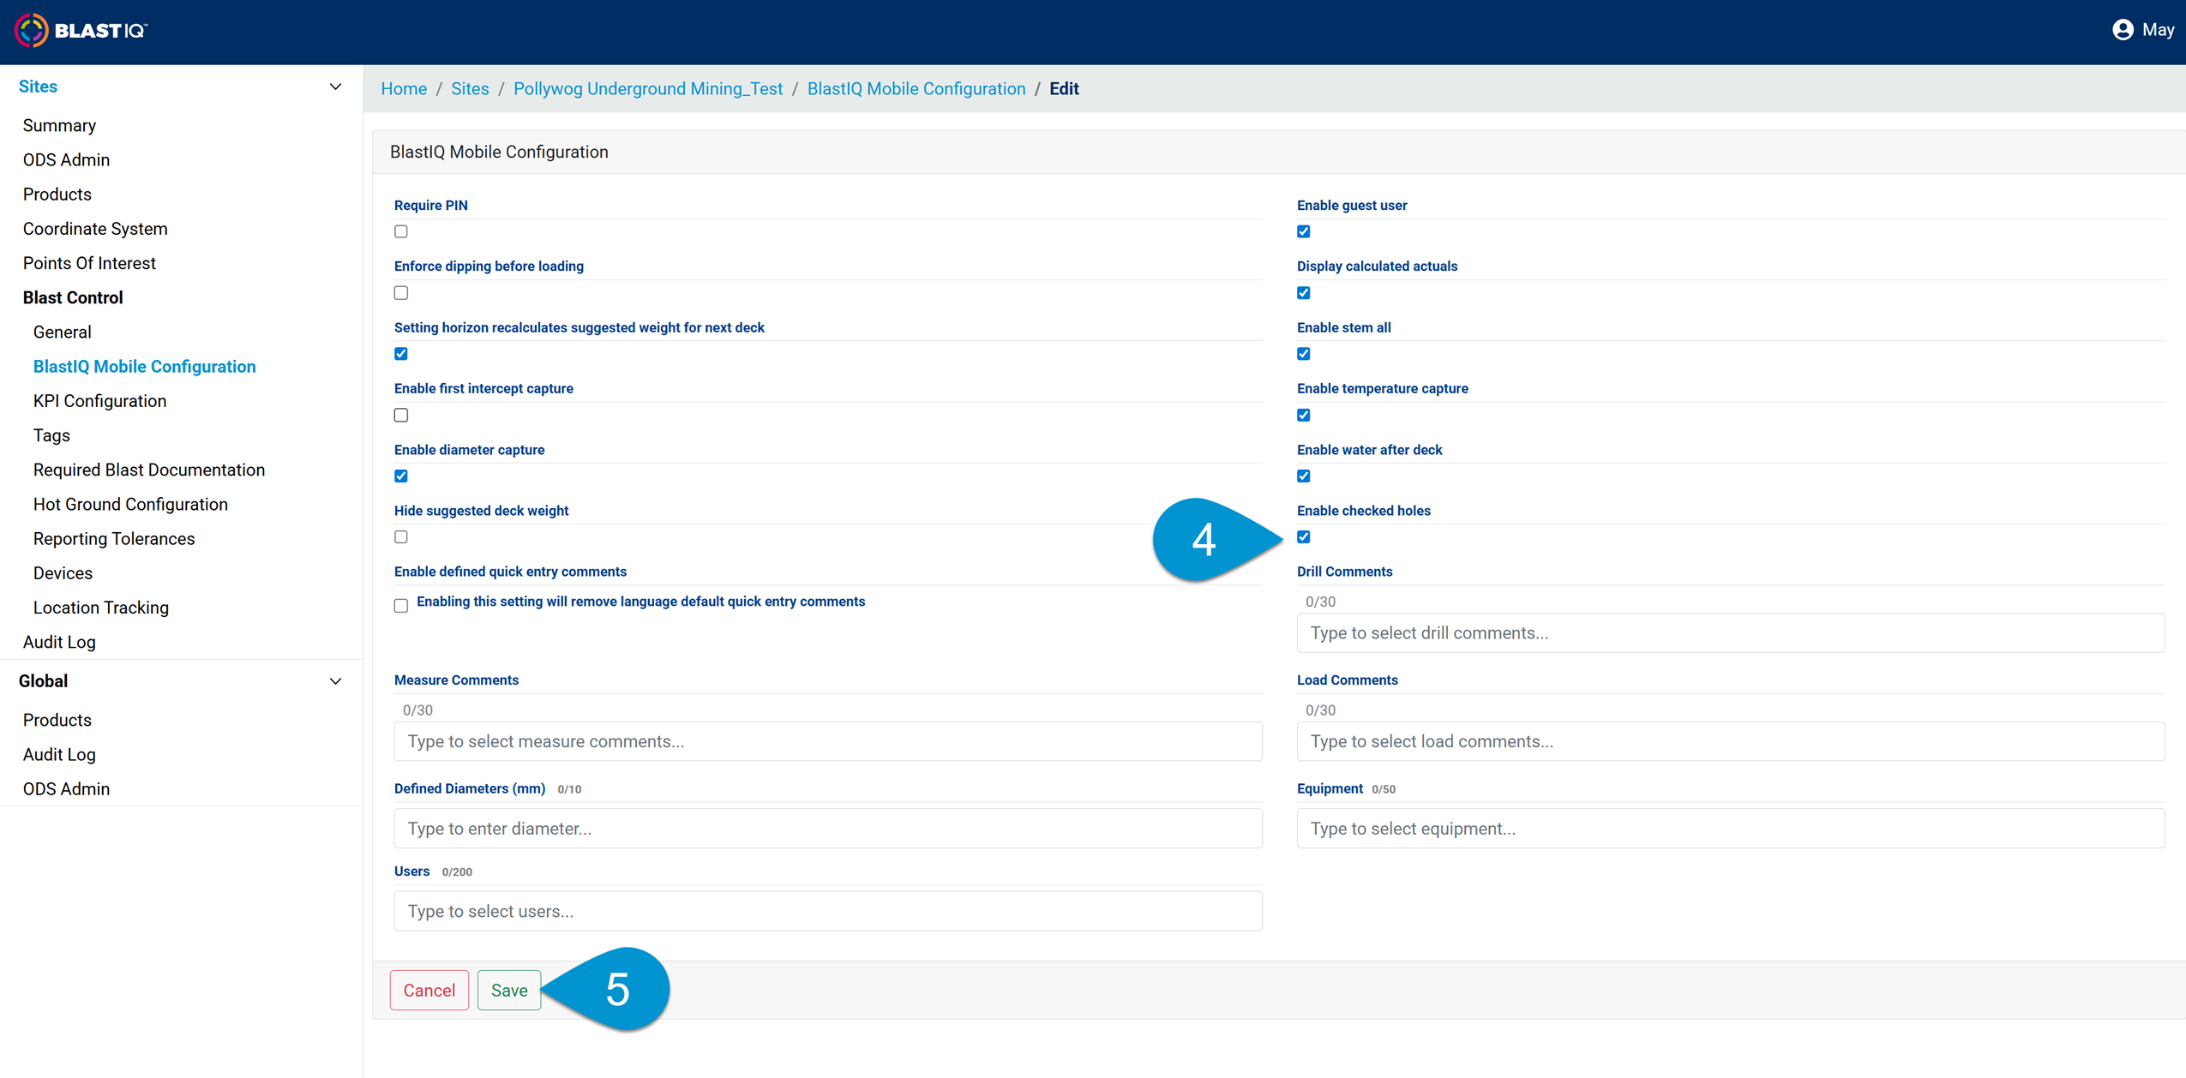Toggle Enable temperature capture checkbox
Viewport: 2186px width, 1078px height.
(1304, 416)
